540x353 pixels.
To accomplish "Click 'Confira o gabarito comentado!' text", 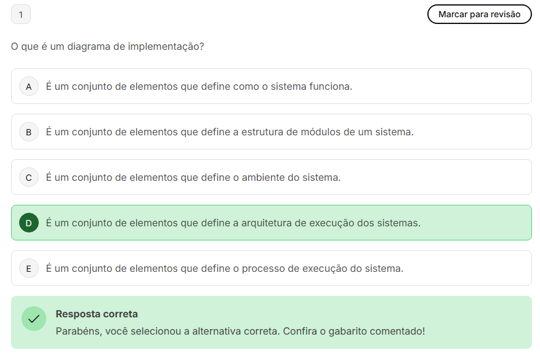I will pyautogui.click(x=354, y=331).
